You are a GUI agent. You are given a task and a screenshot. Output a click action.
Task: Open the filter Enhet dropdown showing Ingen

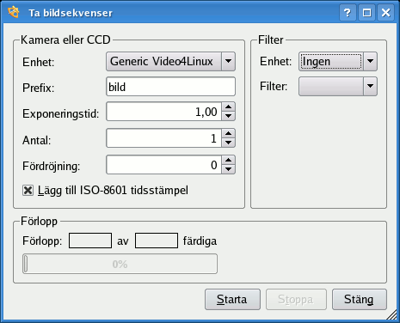338,61
